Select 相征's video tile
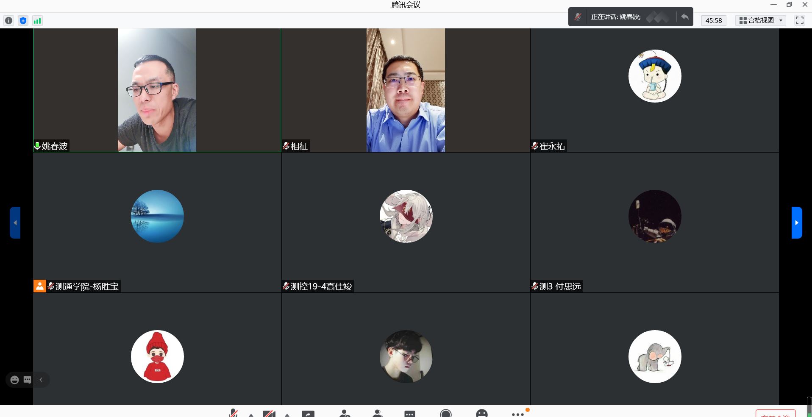Screen dimensions: 812x417 (406, 90)
